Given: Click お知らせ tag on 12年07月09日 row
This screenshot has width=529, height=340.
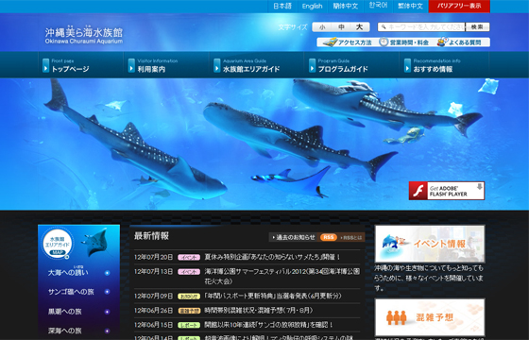Looking at the screenshot, I should pos(189,297).
